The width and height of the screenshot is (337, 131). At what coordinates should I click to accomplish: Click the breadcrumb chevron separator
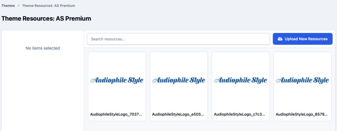pyautogui.click(x=19, y=6)
